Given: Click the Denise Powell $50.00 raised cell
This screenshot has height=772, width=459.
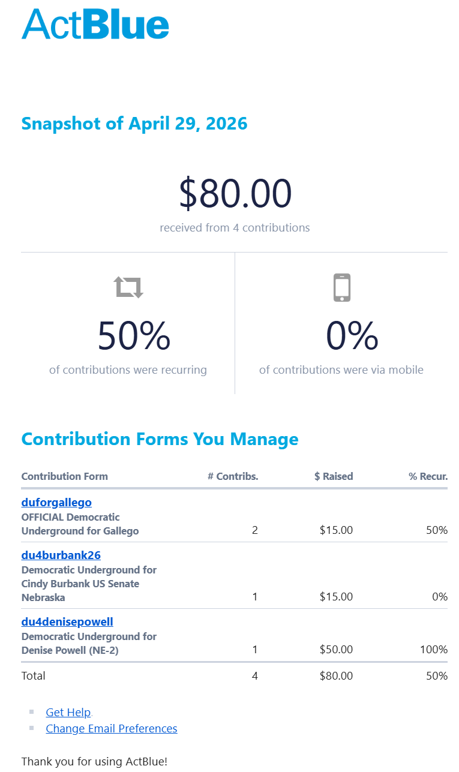Looking at the screenshot, I should pos(337,650).
